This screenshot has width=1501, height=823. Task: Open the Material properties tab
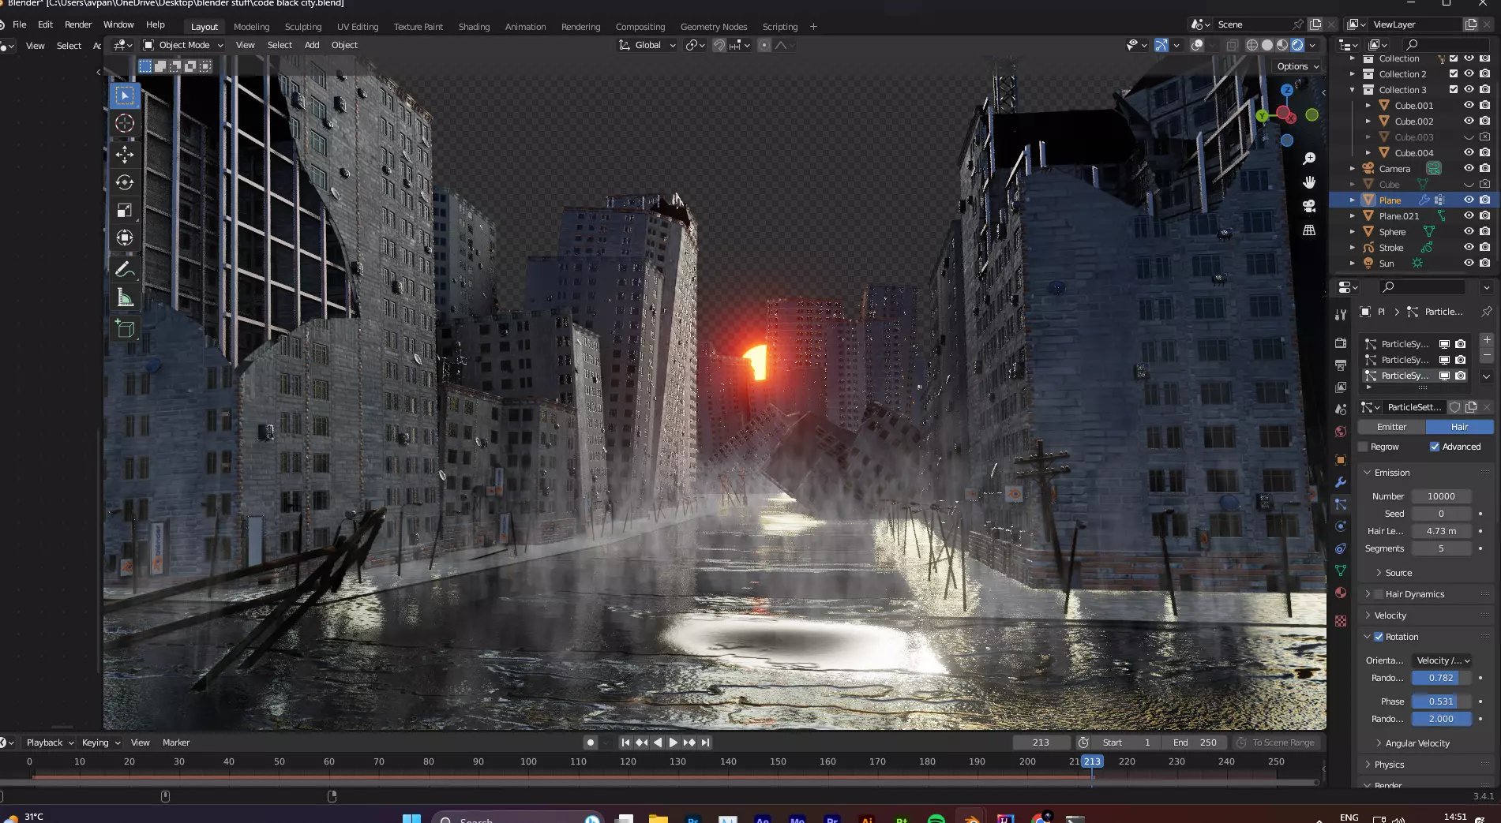click(1341, 593)
